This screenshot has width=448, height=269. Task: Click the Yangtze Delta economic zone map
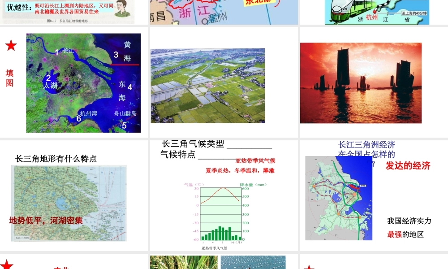coord(339,198)
